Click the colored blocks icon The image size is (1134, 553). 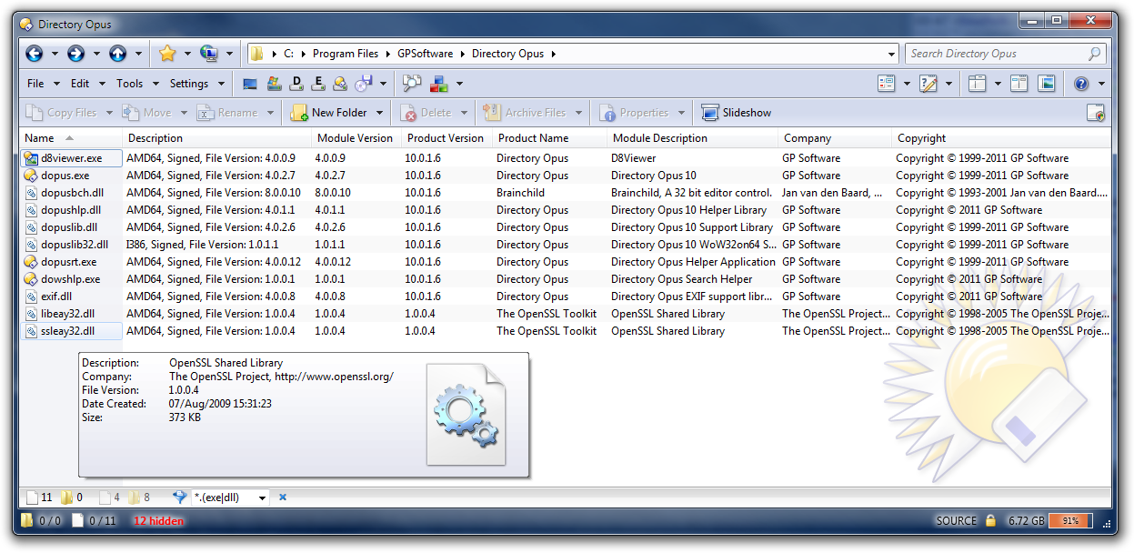coord(439,84)
